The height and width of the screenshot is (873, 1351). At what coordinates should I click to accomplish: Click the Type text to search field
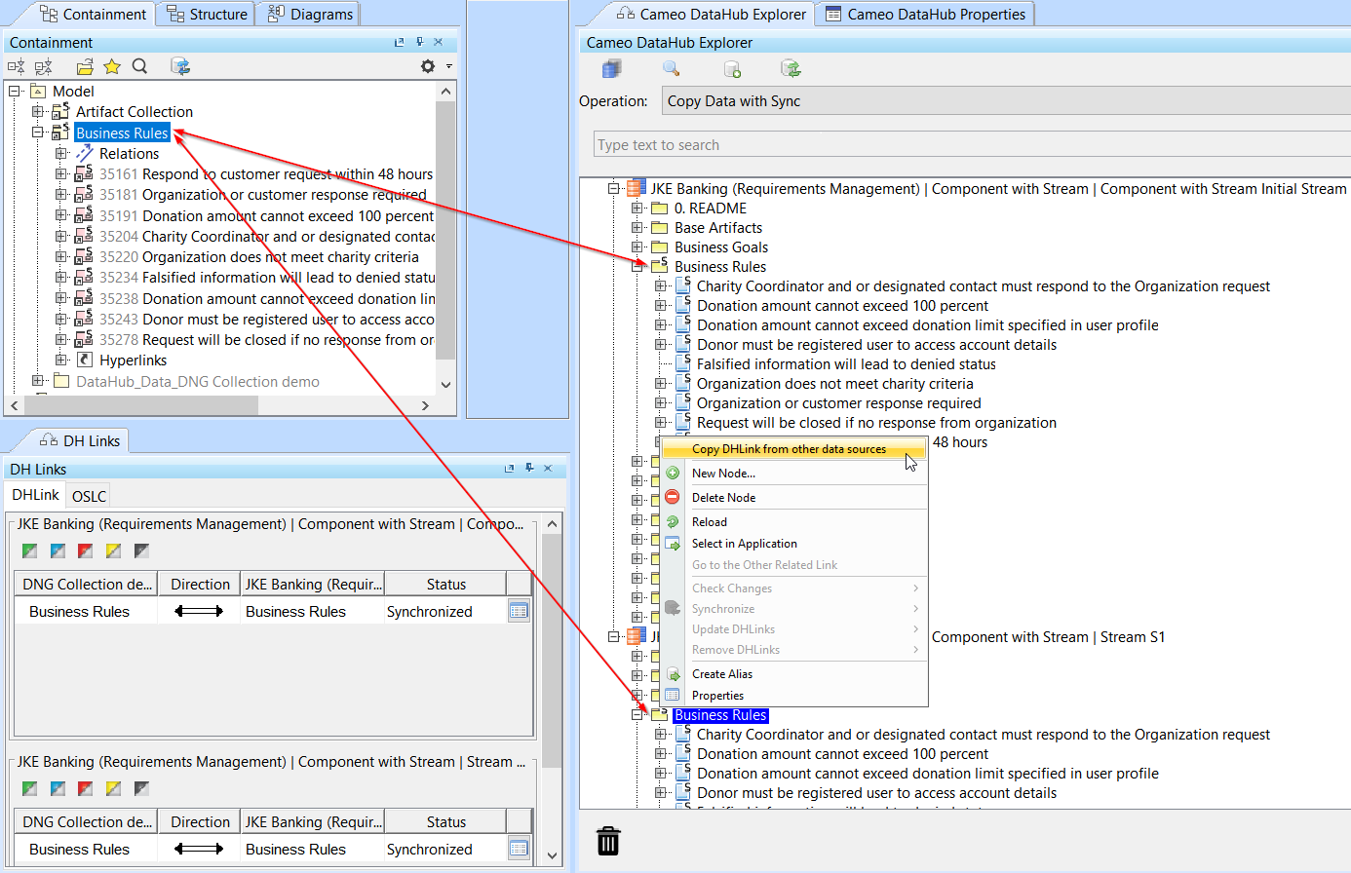(970, 145)
